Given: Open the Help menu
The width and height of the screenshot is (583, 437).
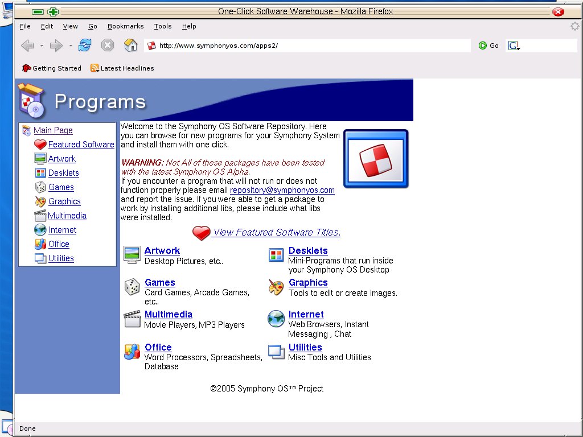Looking at the screenshot, I should coord(189,26).
